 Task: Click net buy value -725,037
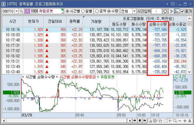(160, 35)
